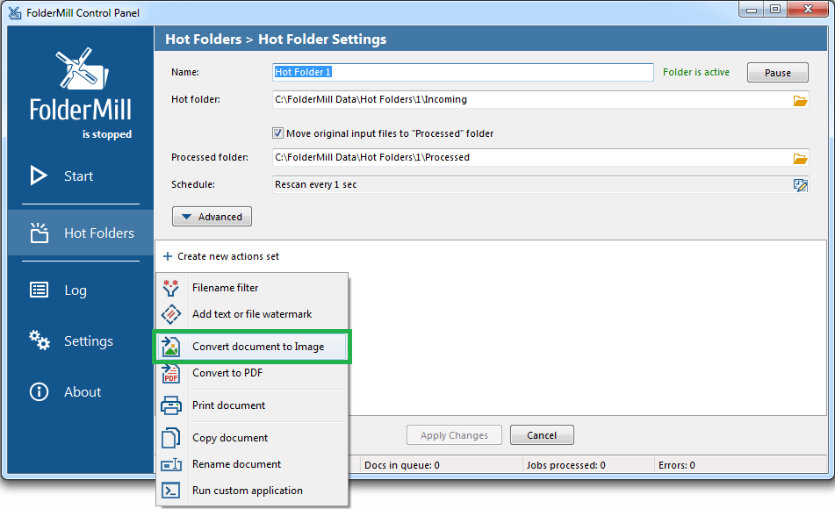Click the 'Docs in queue: 0' status entry
This screenshot has height=509, width=835.
(x=402, y=465)
